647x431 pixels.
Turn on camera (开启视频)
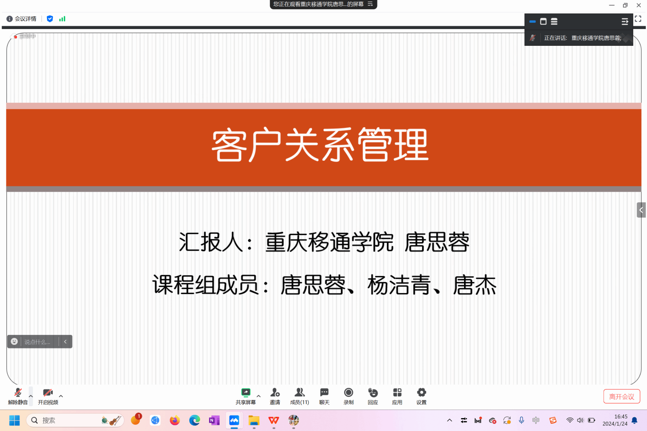(x=48, y=396)
